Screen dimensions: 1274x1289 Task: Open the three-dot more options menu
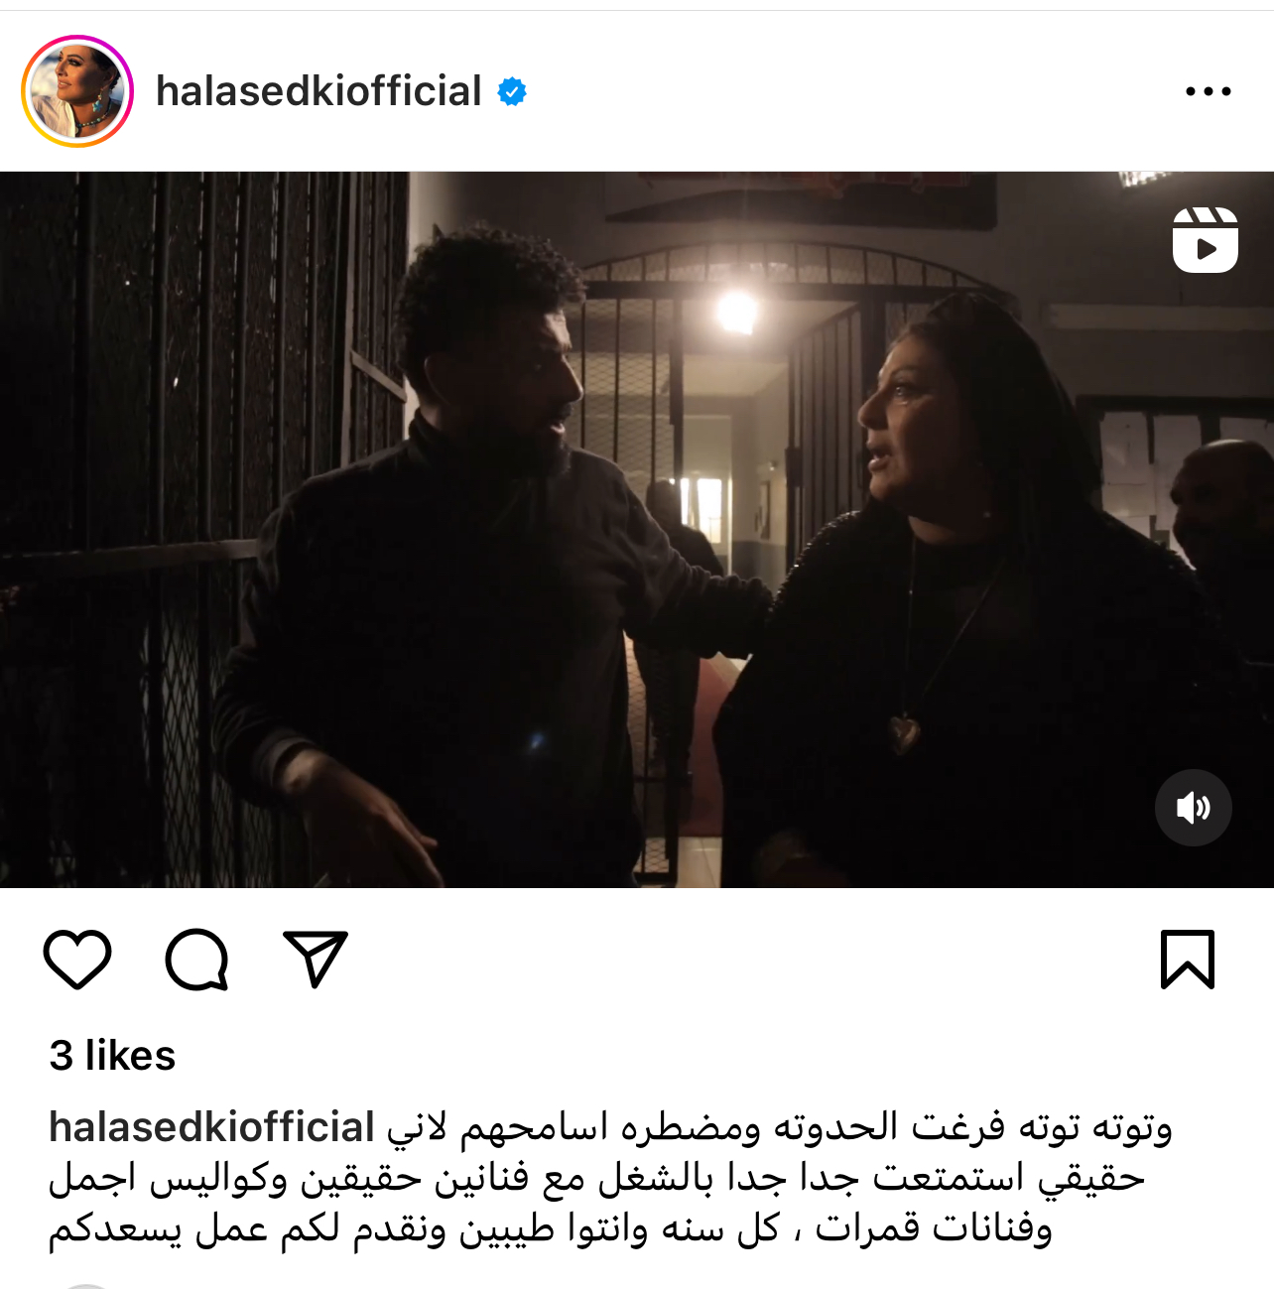coord(1208,91)
